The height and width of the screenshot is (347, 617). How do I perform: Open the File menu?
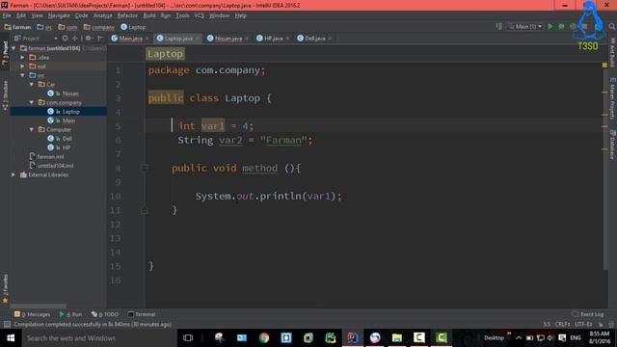[x=7, y=15]
